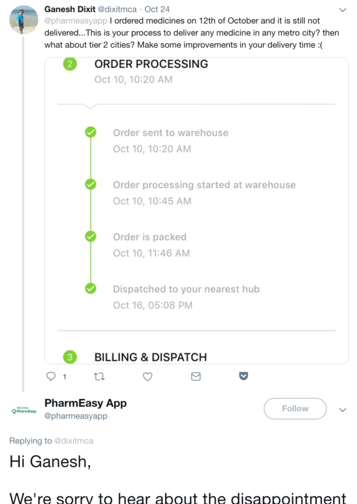357x504 pixels.
Task: Click the PharmEasy App display name
Action: tap(85, 403)
